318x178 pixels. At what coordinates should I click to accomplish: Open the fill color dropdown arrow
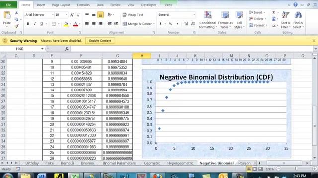tap(70, 24)
